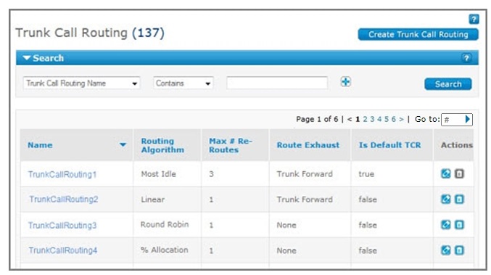Go to page 3

372,119
